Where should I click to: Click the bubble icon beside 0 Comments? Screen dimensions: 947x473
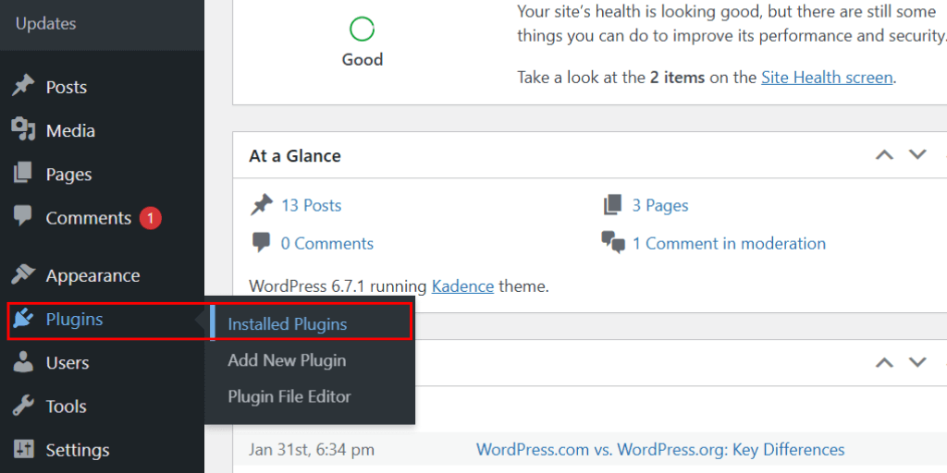pos(262,243)
